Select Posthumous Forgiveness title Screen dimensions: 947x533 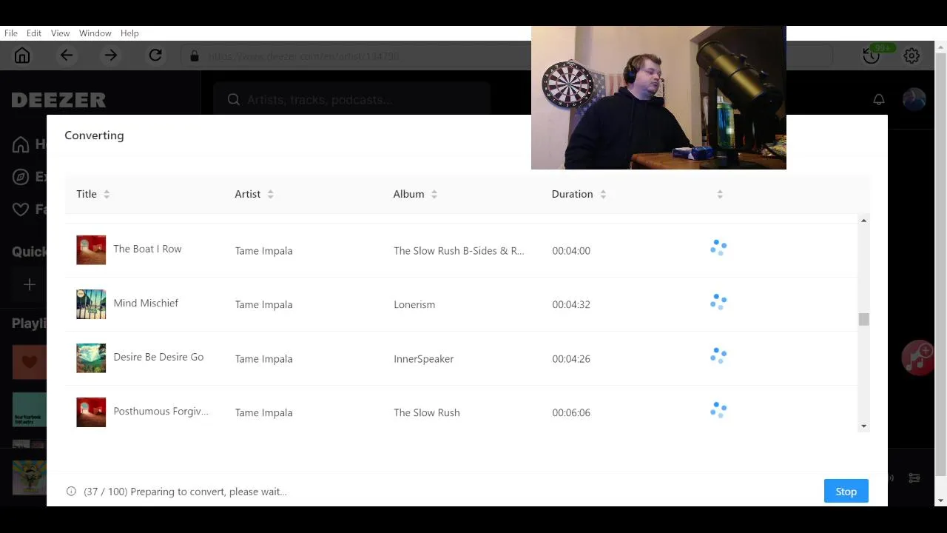tap(161, 411)
